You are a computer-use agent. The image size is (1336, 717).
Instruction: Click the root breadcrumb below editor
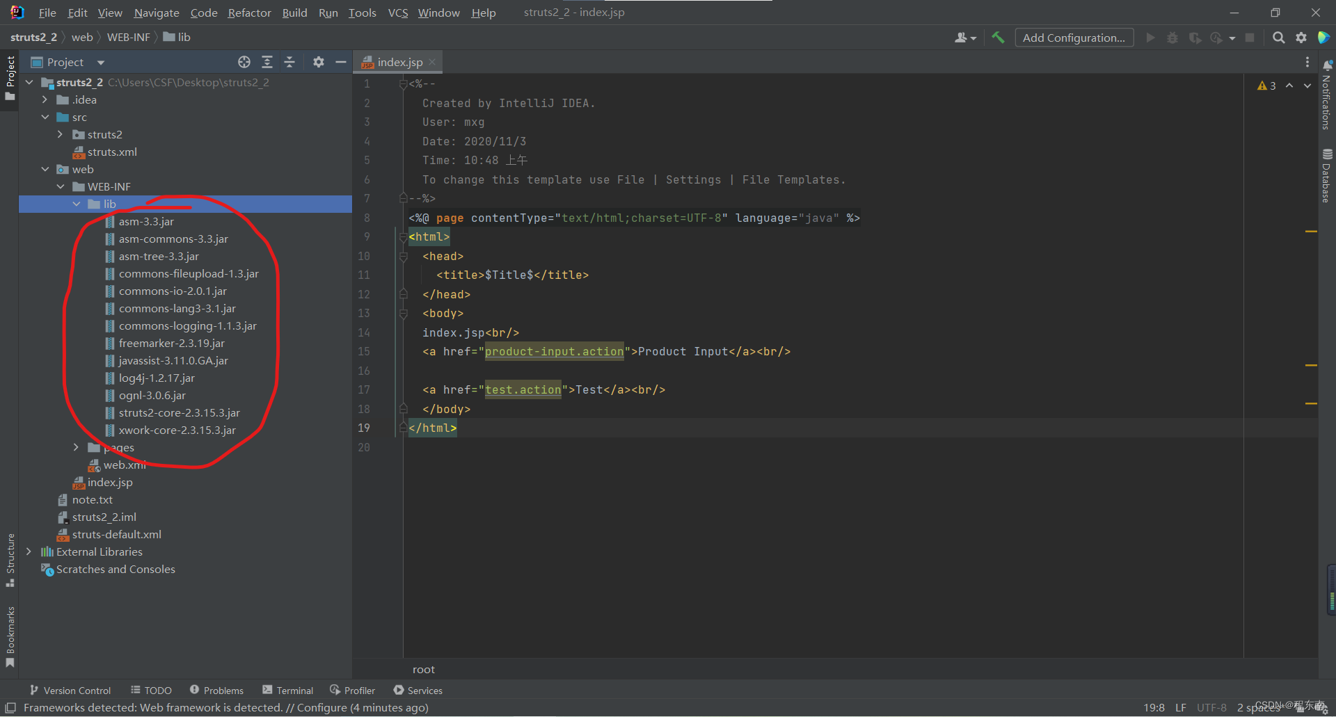(x=423, y=669)
